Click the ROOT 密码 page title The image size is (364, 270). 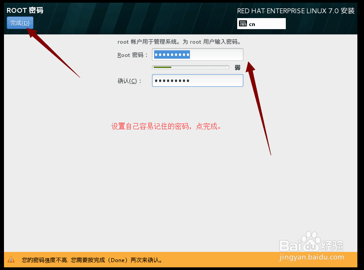coord(25,11)
